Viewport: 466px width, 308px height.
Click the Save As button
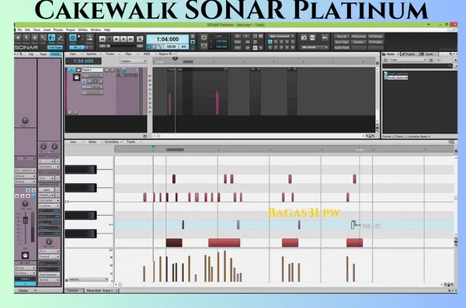[342, 36]
